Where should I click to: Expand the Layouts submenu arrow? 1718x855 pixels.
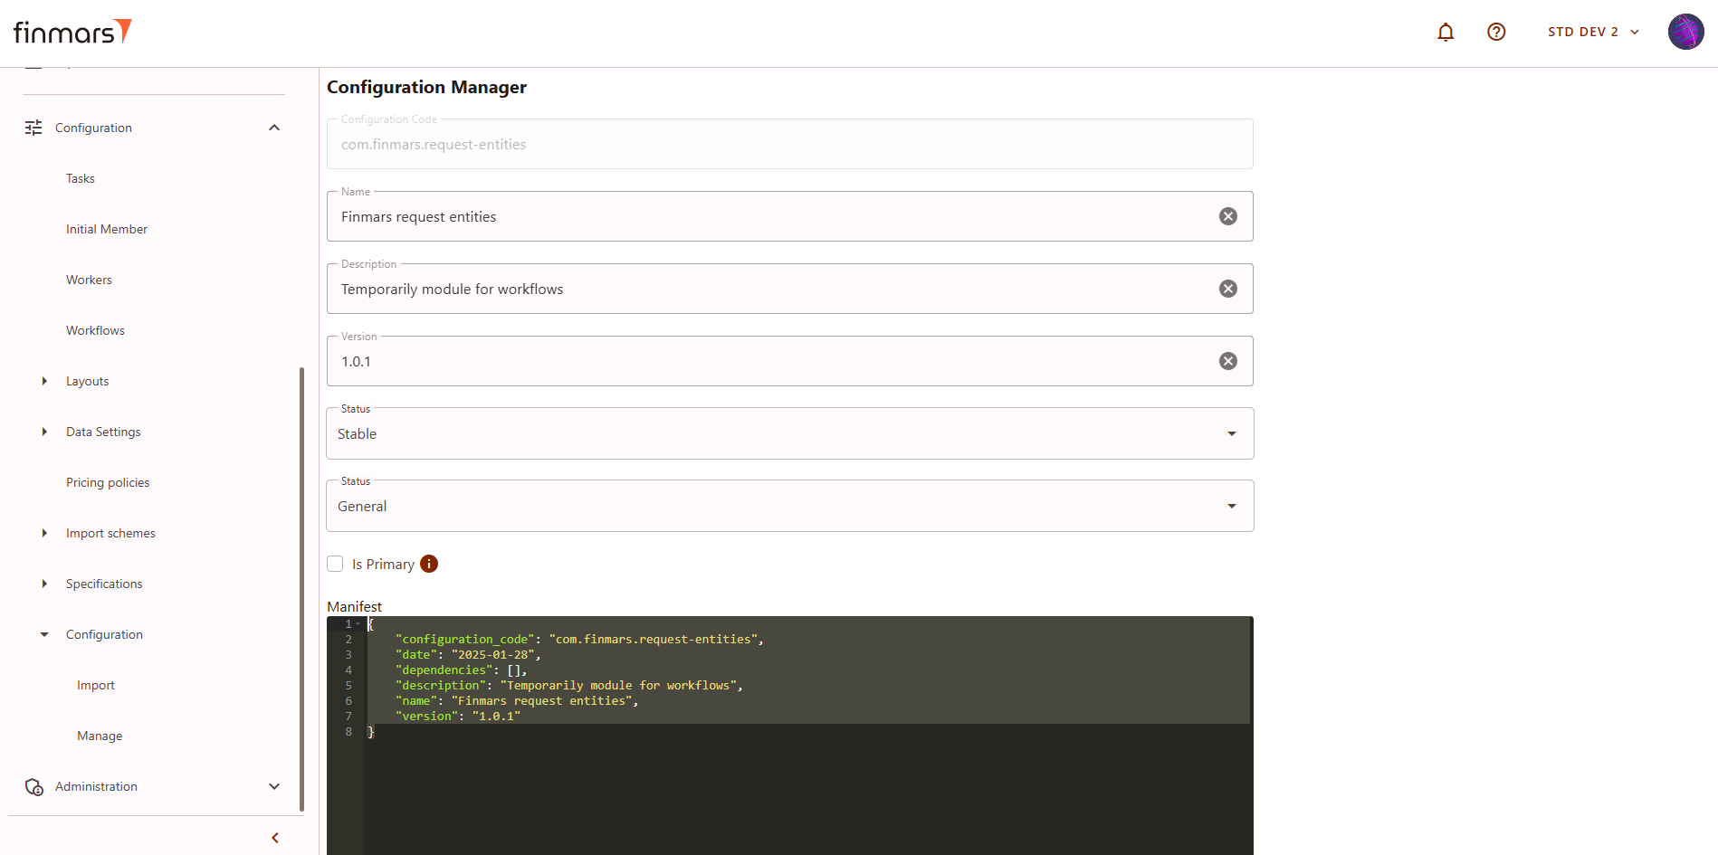coord(44,381)
